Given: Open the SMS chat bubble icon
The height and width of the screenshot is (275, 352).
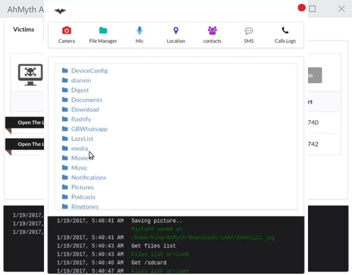Looking at the screenshot, I should coord(249,31).
